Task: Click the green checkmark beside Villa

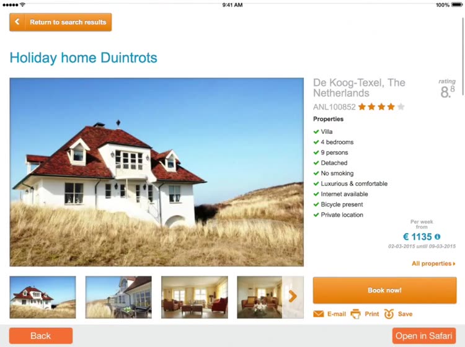Action: [x=316, y=131]
